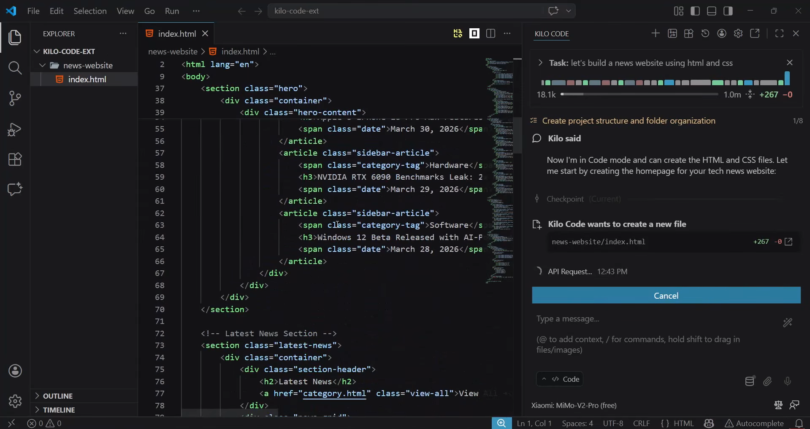The height and width of the screenshot is (429, 810).
Task: Open the Selection menu
Action: point(90,11)
